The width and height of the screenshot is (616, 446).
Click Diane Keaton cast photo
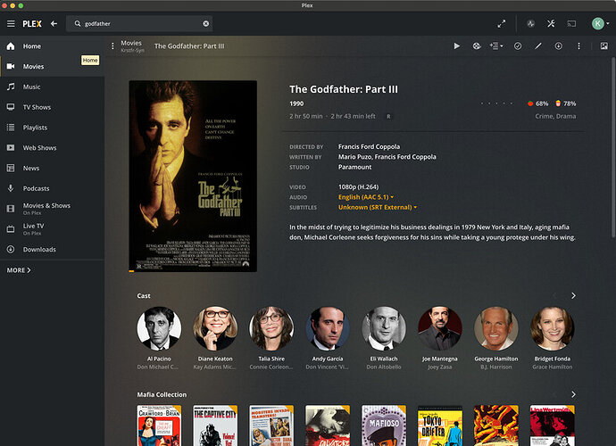[x=215, y=328]
